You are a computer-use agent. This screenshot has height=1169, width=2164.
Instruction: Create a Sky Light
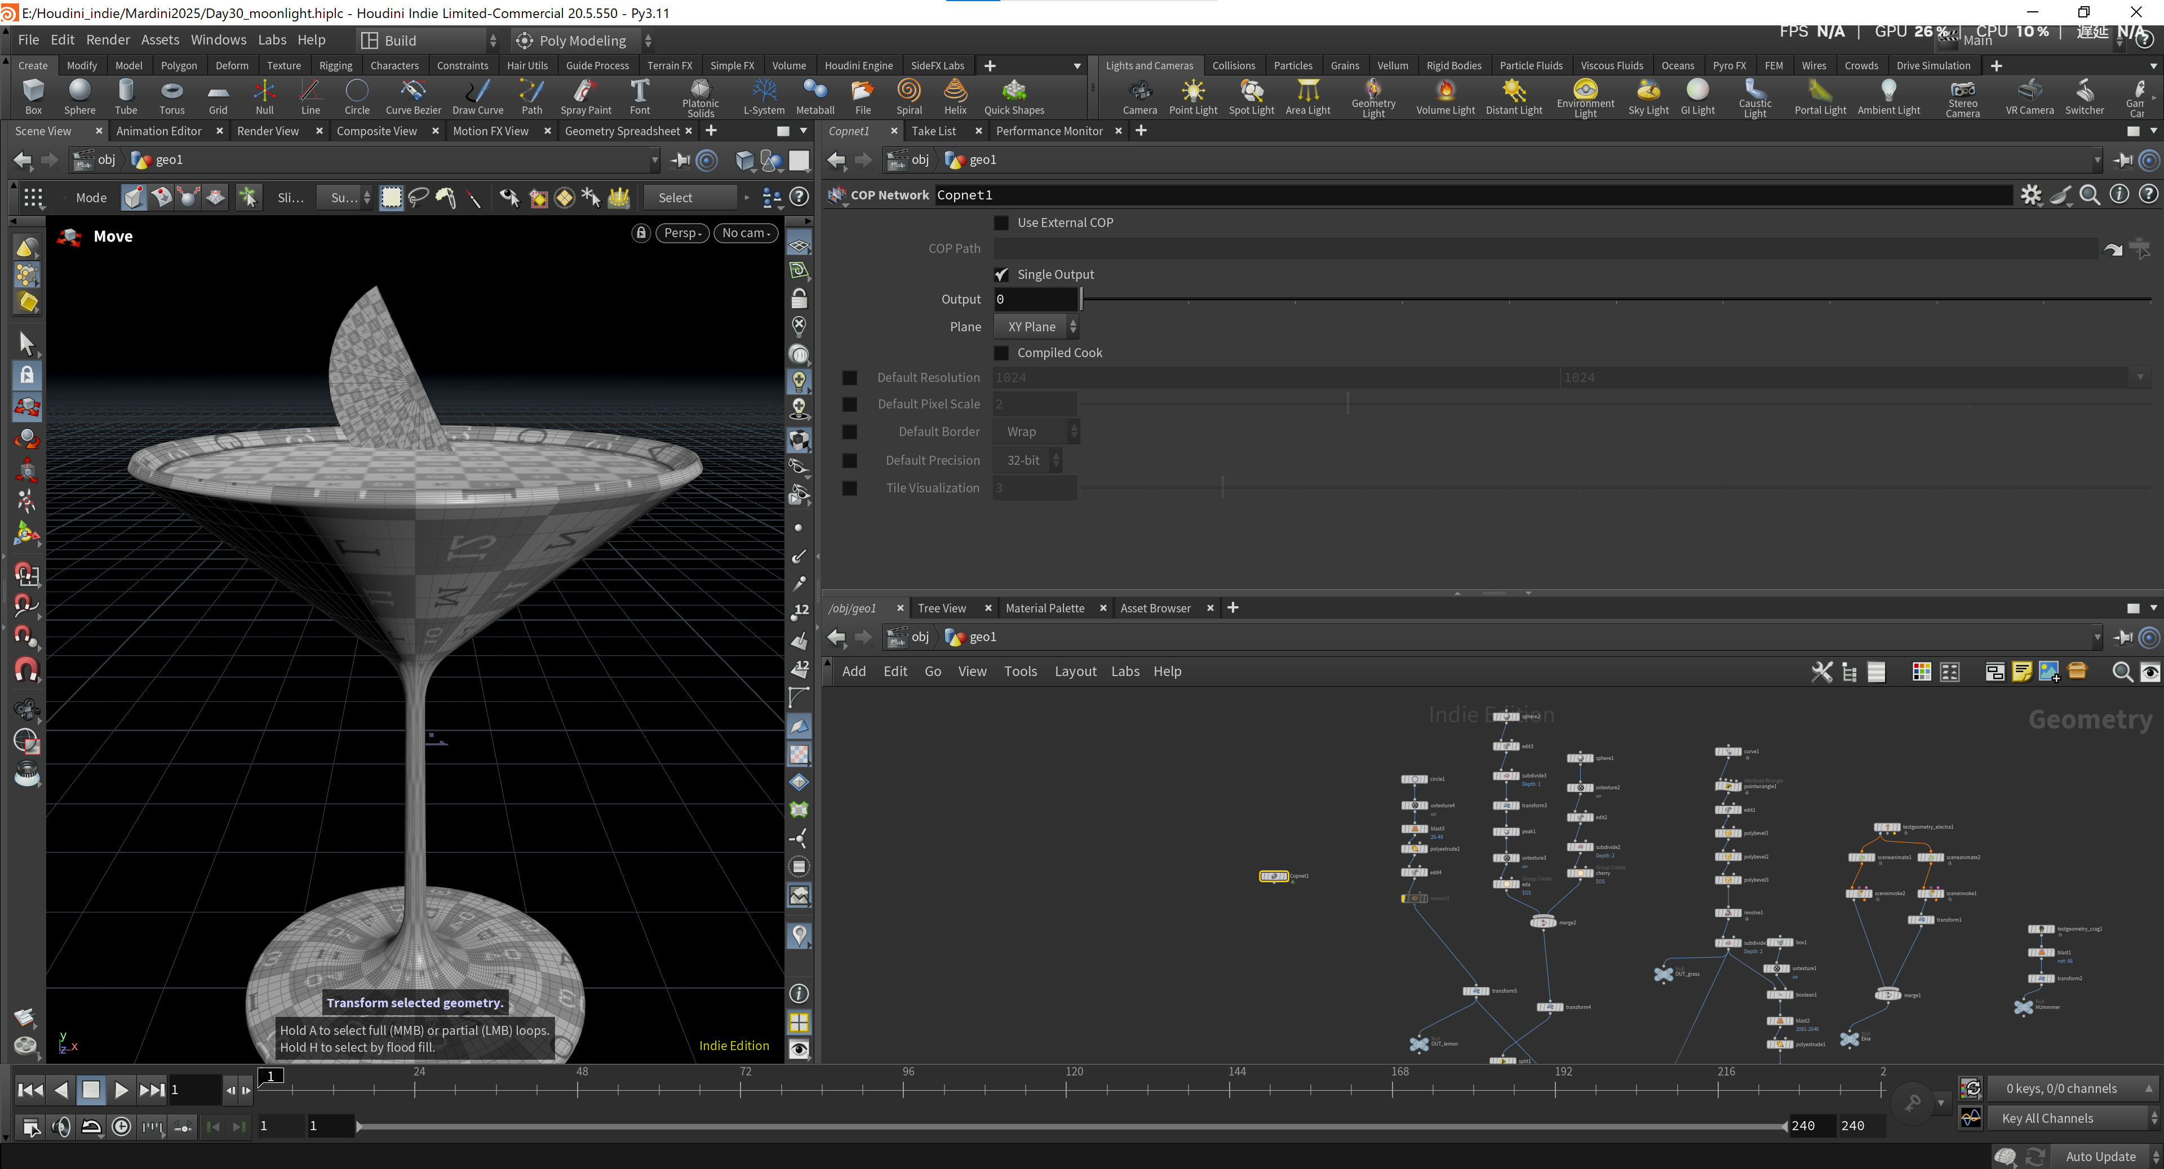tap(1648, 96)
